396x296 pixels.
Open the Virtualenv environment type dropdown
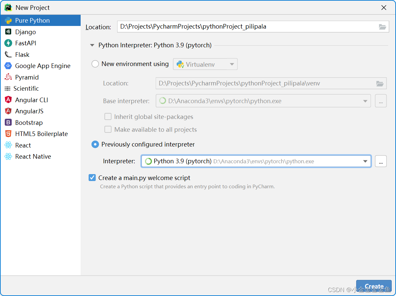(x=205, y=64)
